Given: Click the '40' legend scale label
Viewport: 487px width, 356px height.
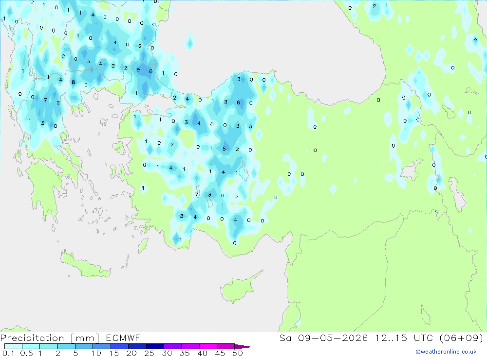Looking at the screenshot, I should (202, 353).
